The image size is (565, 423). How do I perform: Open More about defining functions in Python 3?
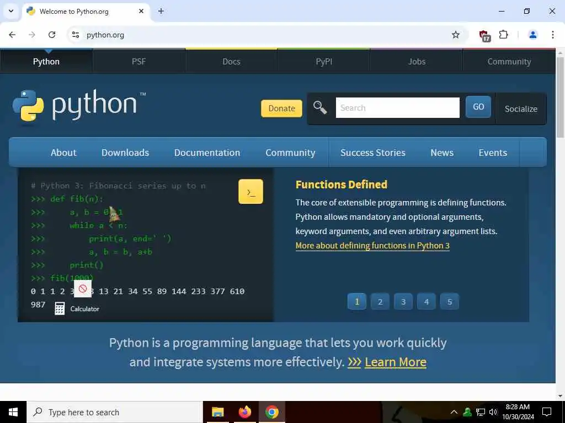point(372,246)
